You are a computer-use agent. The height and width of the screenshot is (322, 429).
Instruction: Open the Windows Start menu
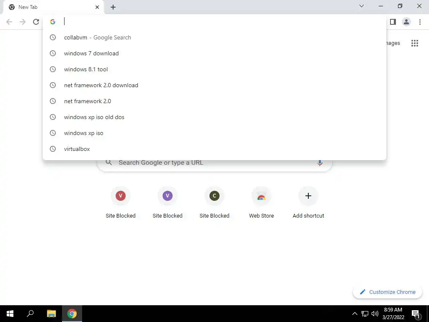point(10,314)
